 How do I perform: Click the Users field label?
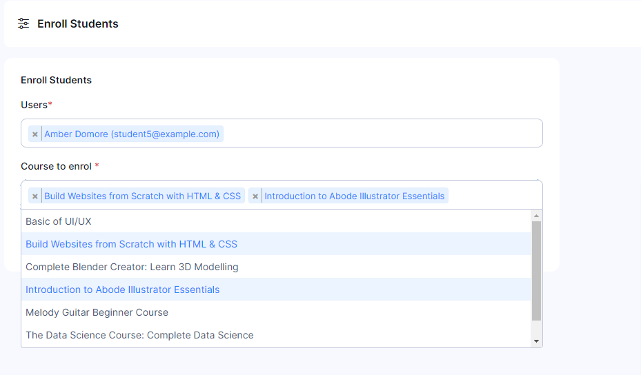click(x=36, y=105)
